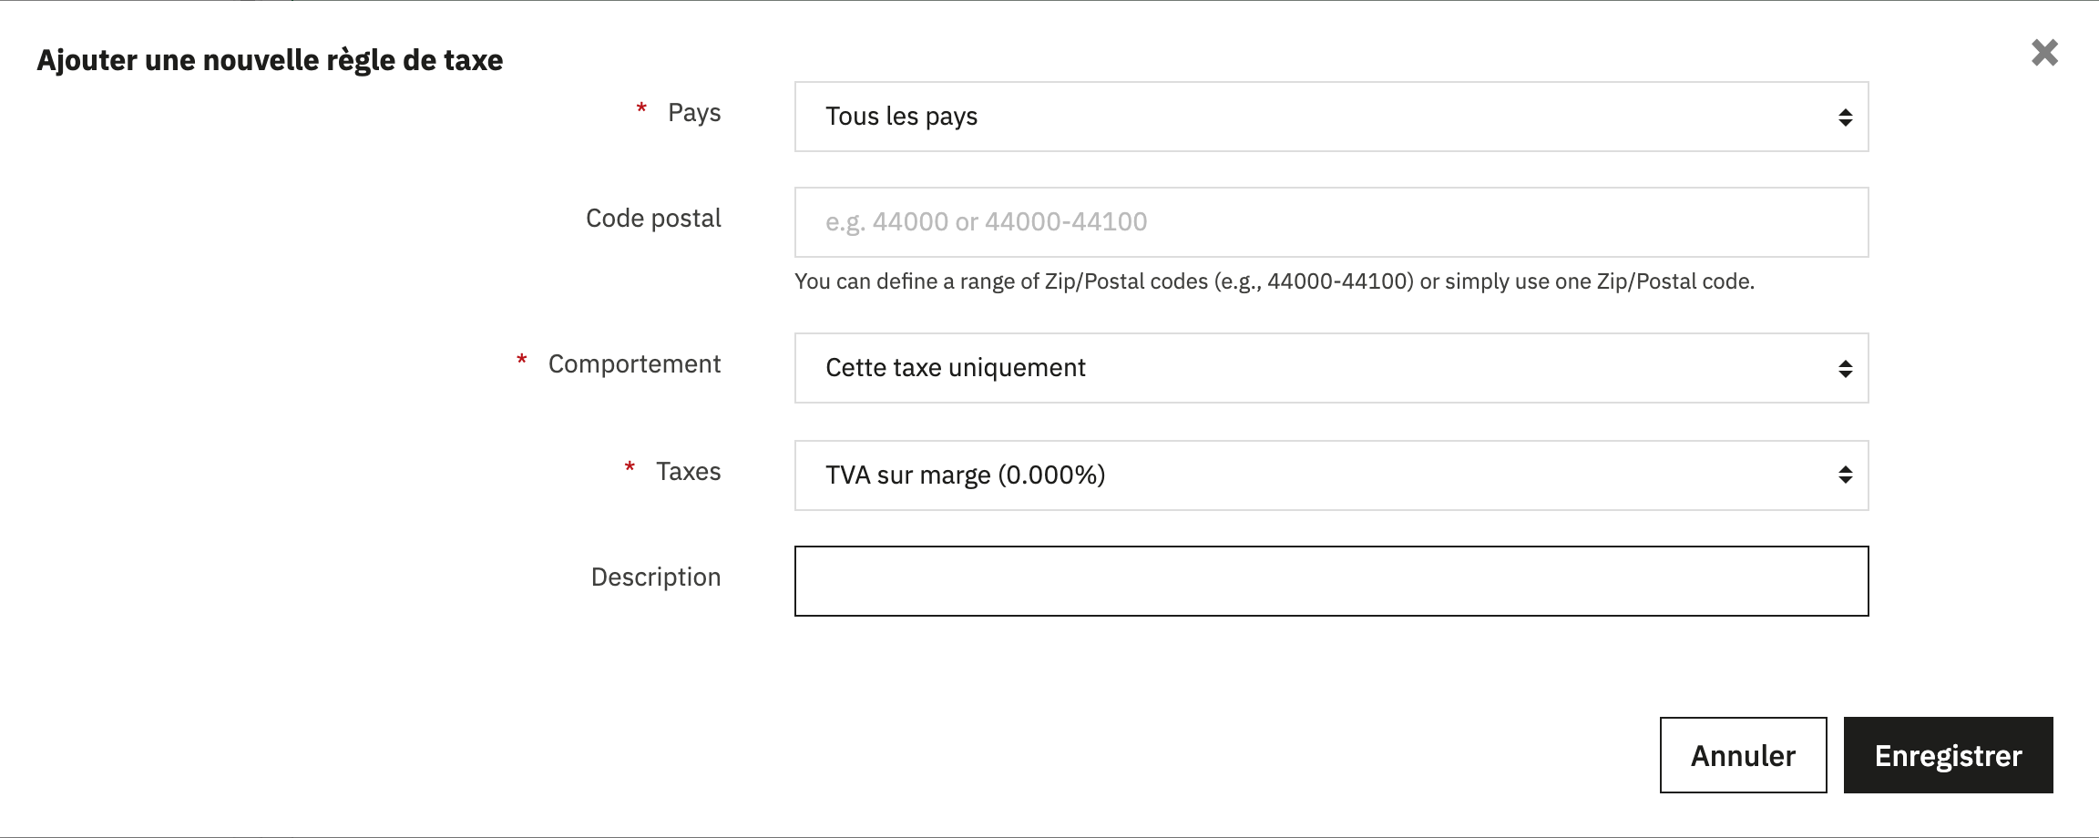Click the Taxes field label

click(x=688, y=472)
